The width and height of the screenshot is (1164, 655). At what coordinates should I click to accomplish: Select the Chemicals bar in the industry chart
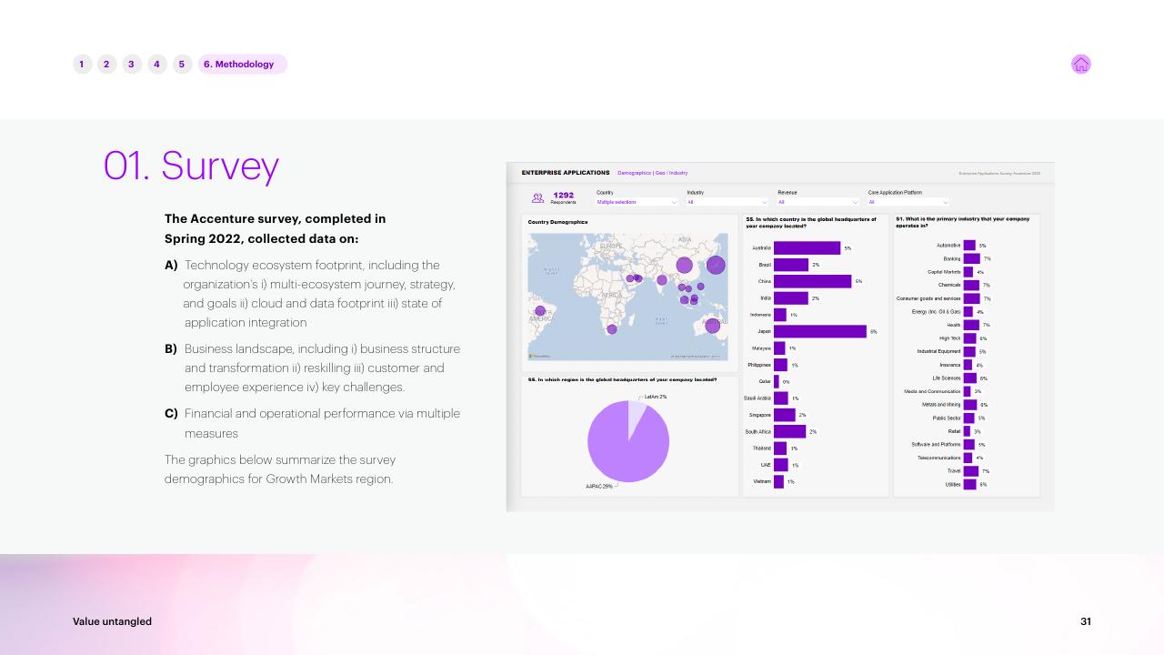pyautogui.click(x=971, y=285)
